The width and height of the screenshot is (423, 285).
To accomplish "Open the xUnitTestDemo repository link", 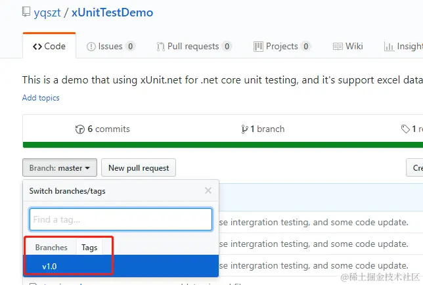I will (112, 12).
